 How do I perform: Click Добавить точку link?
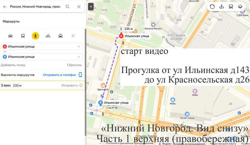coord(13,65)
